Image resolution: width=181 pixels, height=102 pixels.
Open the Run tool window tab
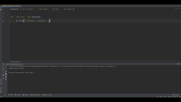[x=5, y=95]
